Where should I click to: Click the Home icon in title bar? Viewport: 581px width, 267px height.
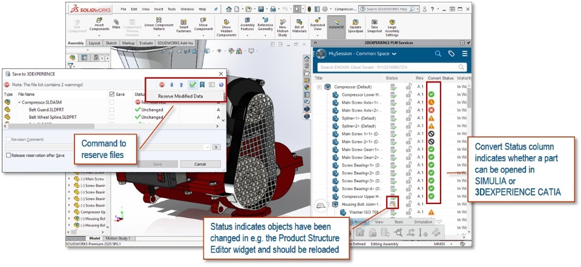click(x=229, y=9)
